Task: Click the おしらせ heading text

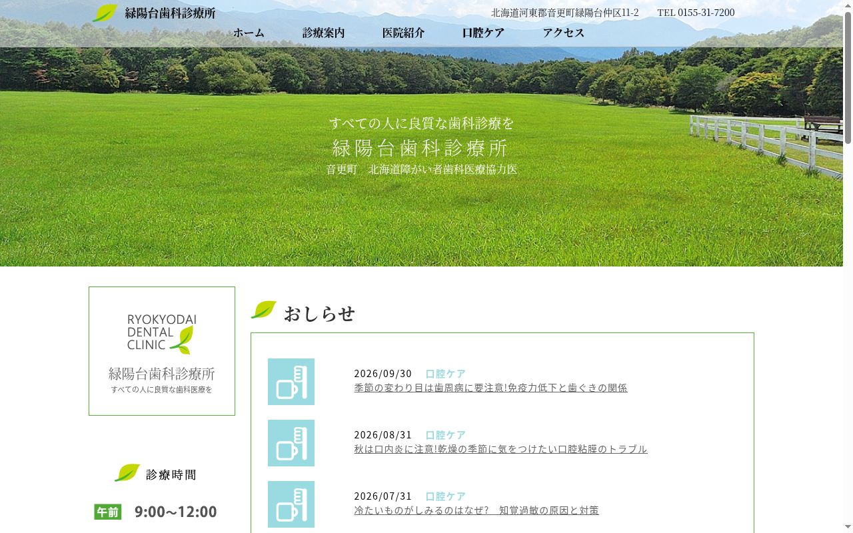Action: (319, 314)
